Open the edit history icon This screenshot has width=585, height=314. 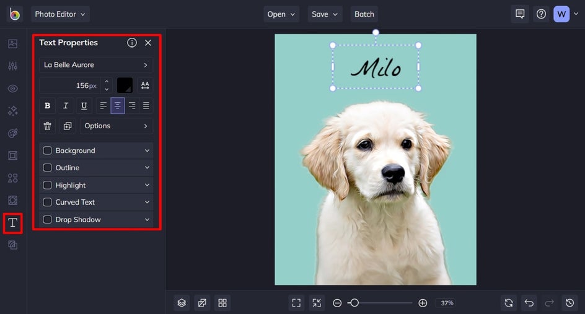pyautogui.click(x=570, y=303)
